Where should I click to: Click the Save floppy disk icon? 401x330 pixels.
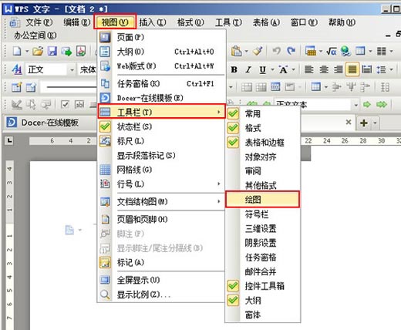point(52,52)
